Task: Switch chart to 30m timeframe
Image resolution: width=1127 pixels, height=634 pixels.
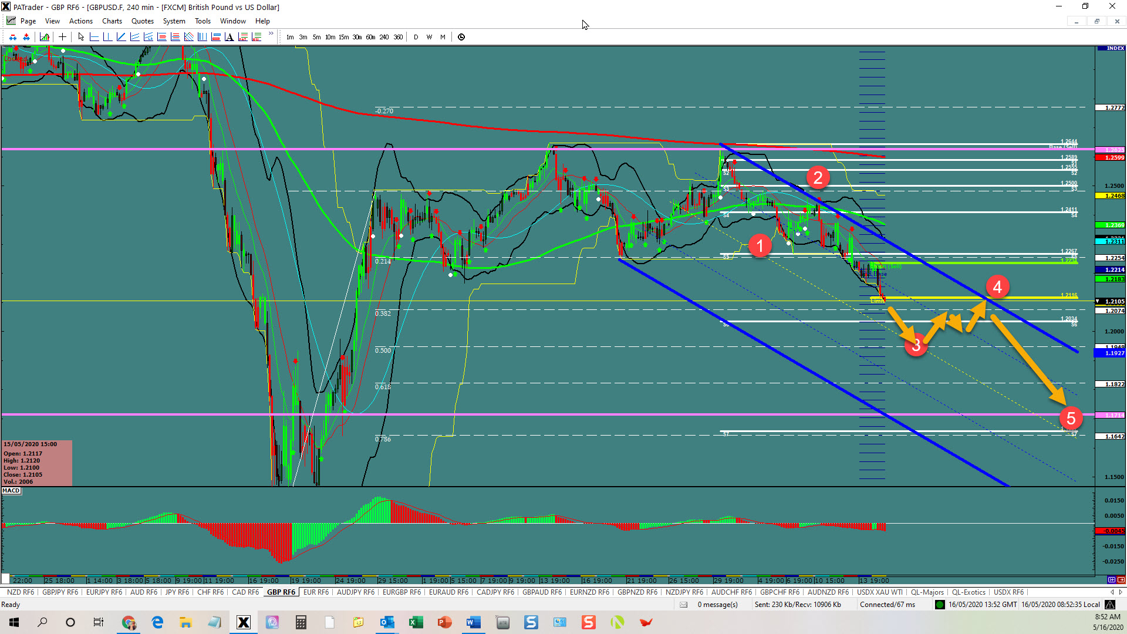Action: [x=357, y=37]
